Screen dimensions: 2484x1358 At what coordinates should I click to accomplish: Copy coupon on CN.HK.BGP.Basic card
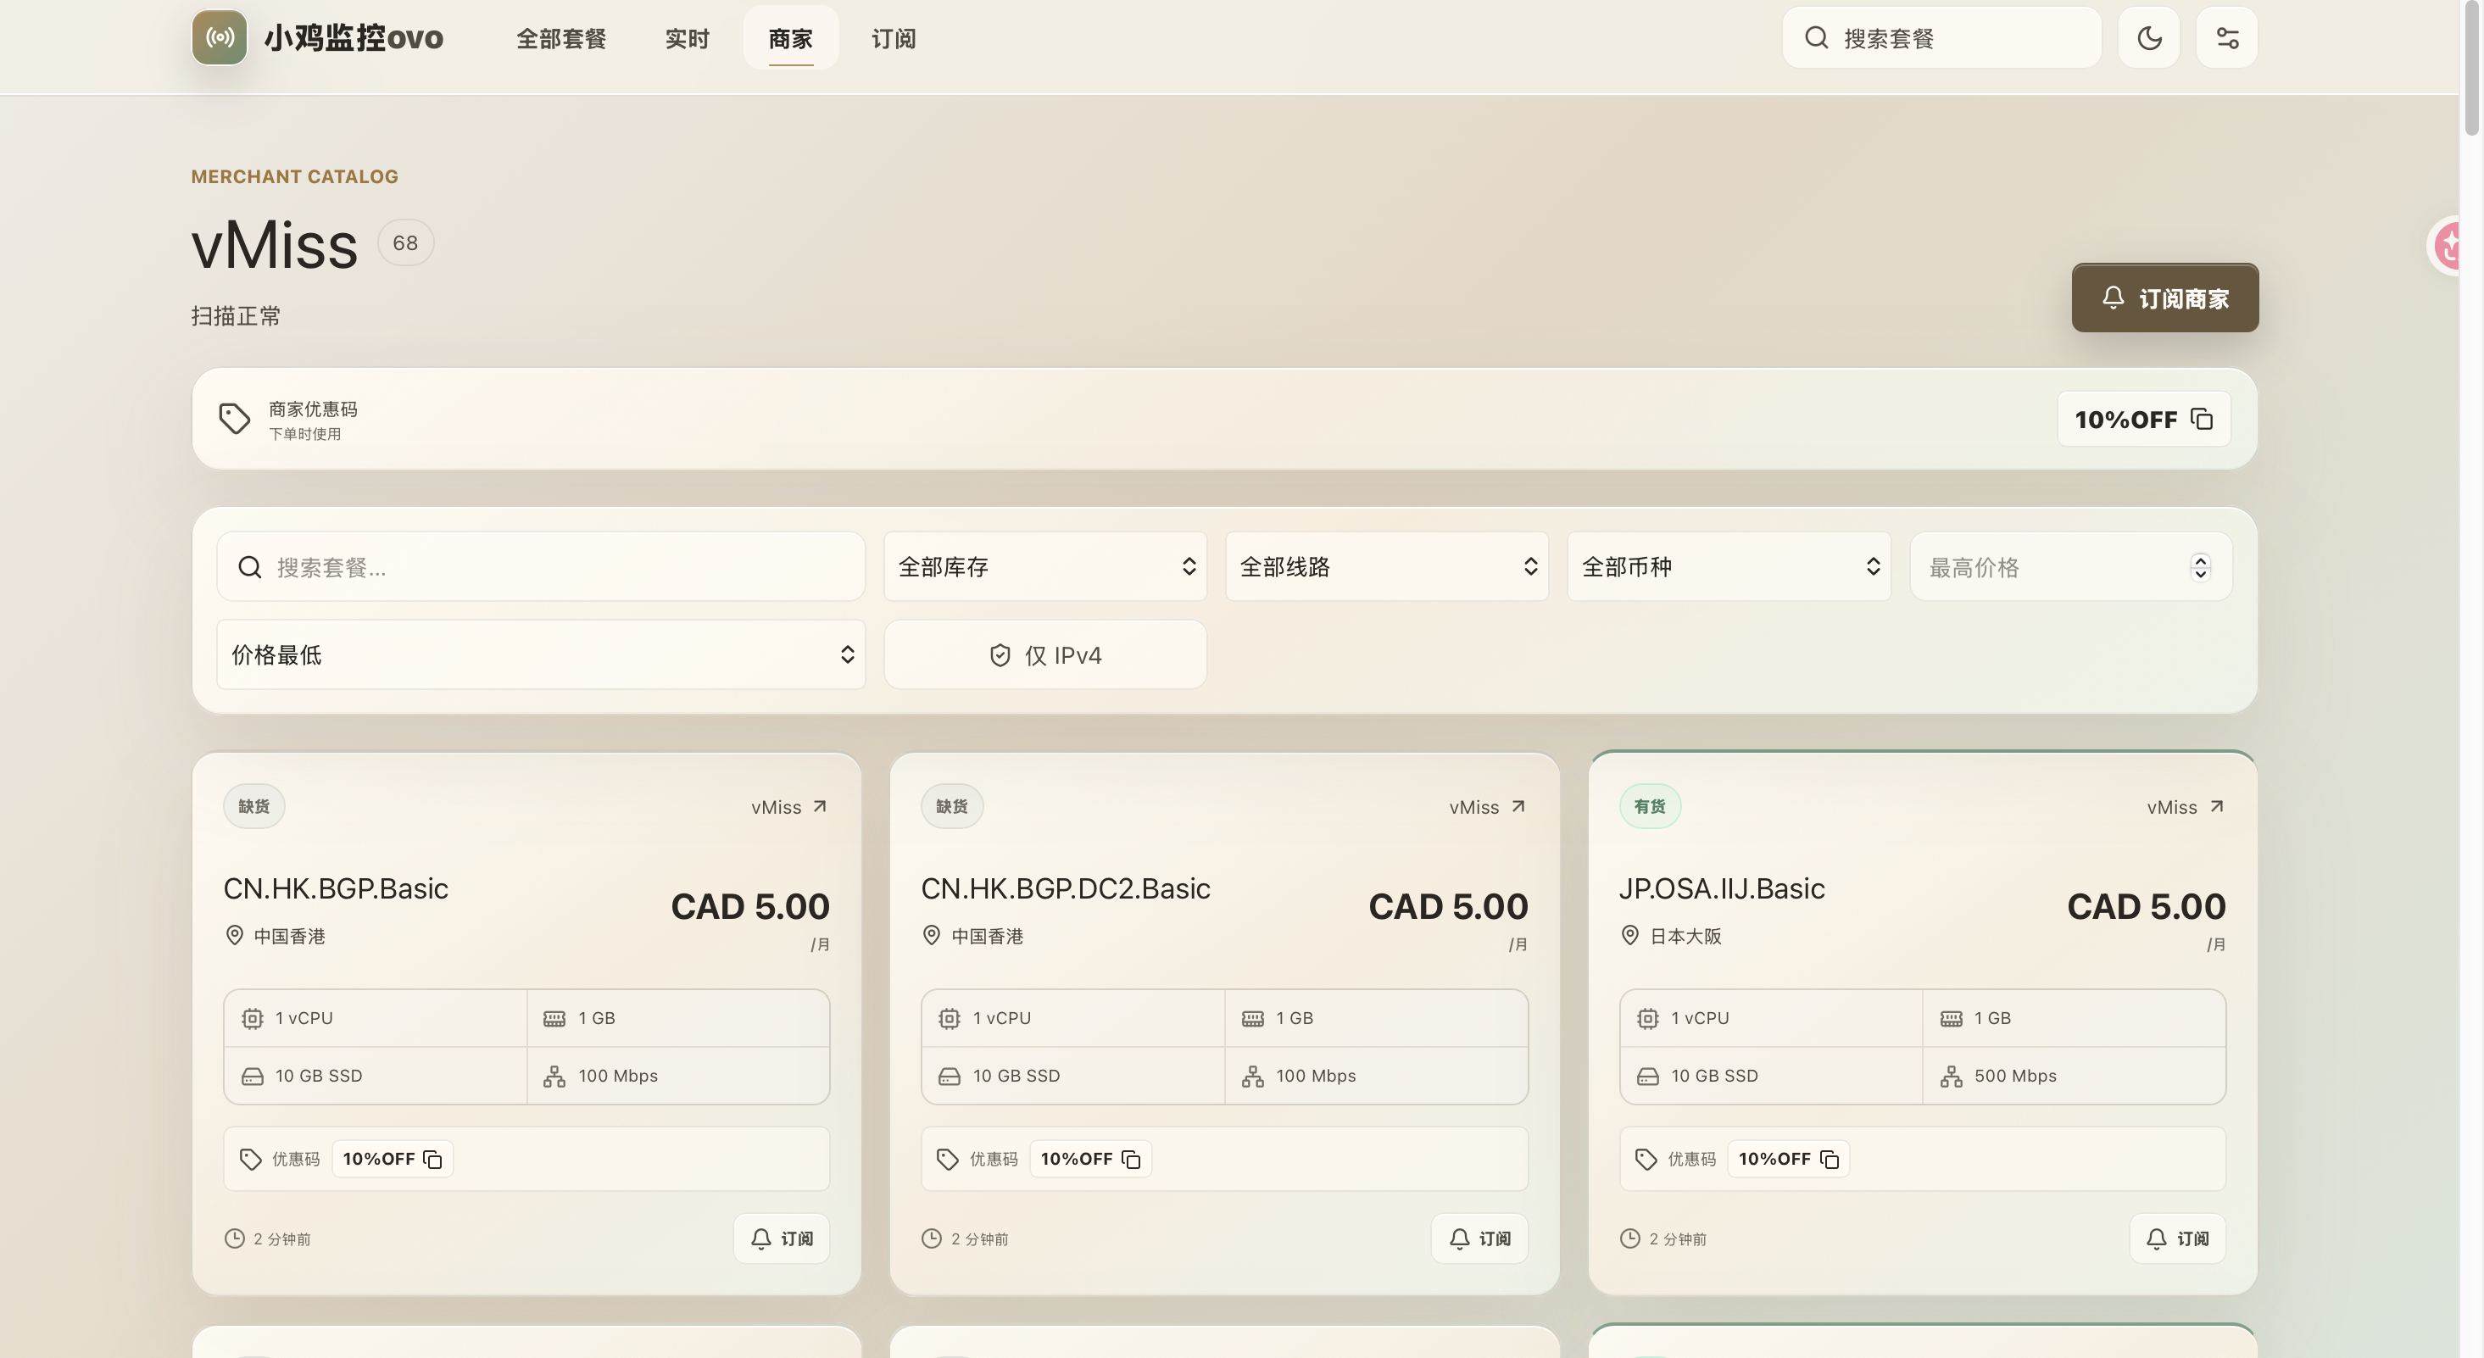[393, 1158]
